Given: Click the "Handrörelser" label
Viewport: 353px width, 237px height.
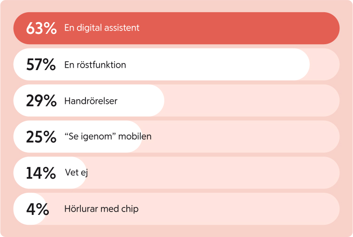Looking at the screenshot, I should tap(91, 101).
